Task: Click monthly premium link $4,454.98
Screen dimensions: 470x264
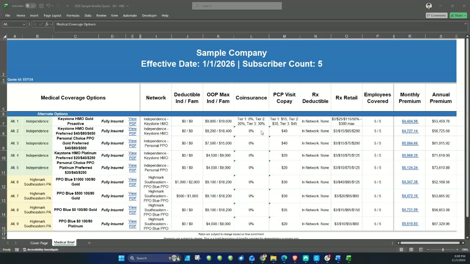Action: coord(410,121)
